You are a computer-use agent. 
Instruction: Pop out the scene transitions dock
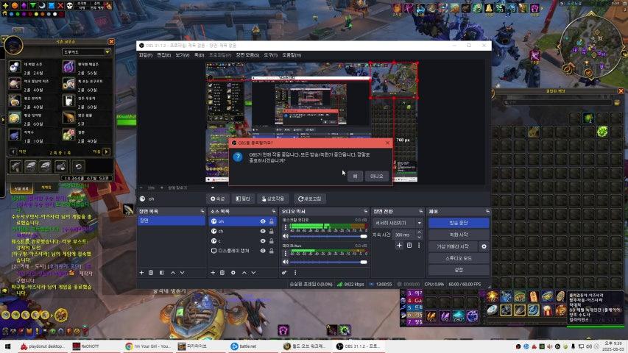pos(420,211)
